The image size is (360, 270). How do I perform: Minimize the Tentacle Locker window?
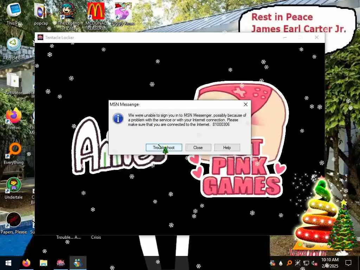tap(285, 37)
